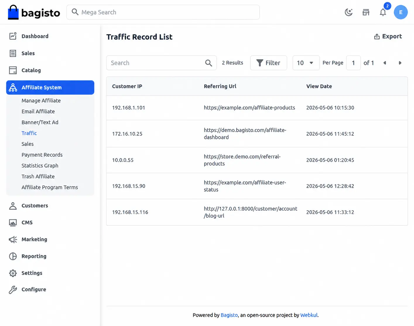Click the date 2026-05-06 01:20:45
The height and width of the screenshot is (326, 414).
click(330, 160)
